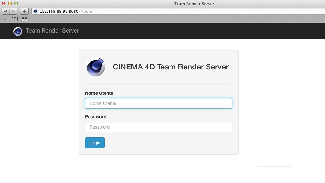325x183 pixels.
Task: Focus the Password text field
Action: [159, 127]
